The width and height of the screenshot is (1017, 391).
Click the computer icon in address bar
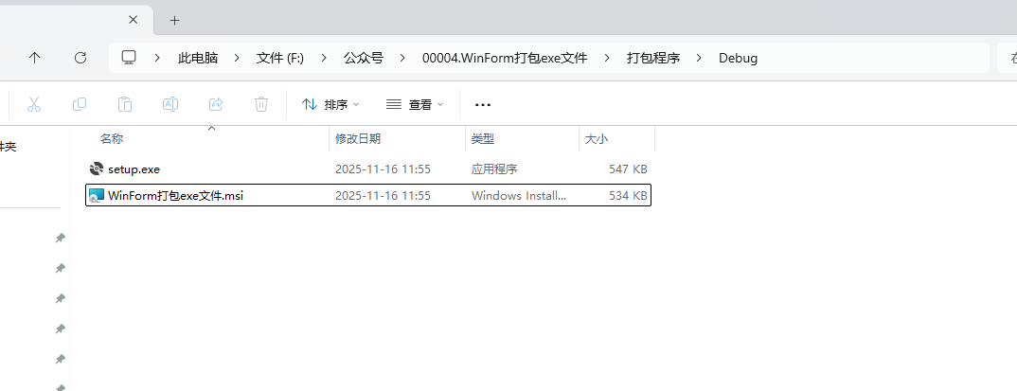129,58
